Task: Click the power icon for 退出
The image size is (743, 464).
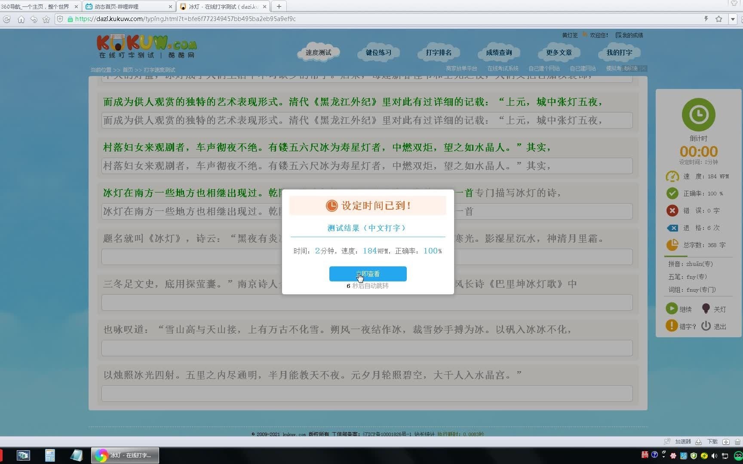Action: point(706,326)
